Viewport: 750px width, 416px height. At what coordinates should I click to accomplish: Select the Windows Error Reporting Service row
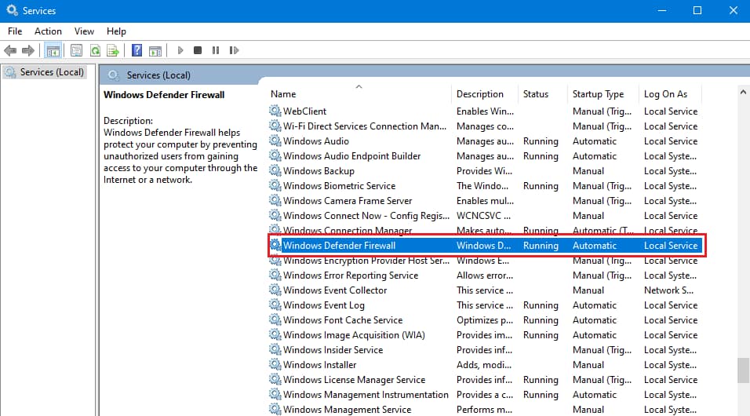coord(485,276)
